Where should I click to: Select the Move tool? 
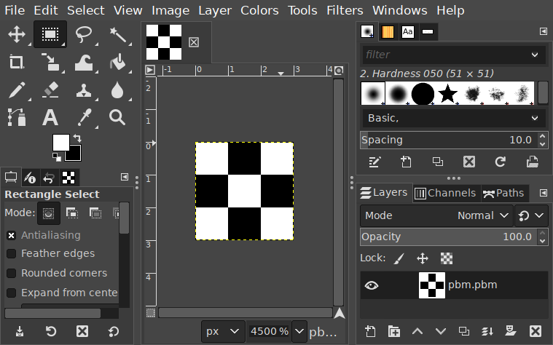17,34
